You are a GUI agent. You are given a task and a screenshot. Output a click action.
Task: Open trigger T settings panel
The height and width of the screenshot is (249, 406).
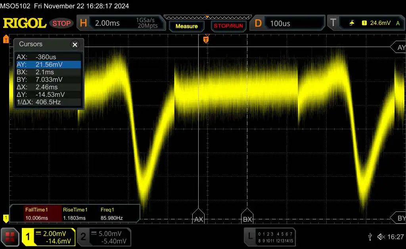(x=366, y=23)
